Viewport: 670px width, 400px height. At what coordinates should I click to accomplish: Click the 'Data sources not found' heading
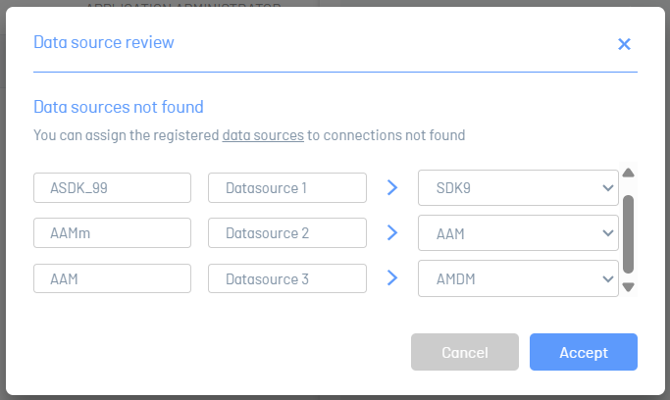tap(119, 107)
